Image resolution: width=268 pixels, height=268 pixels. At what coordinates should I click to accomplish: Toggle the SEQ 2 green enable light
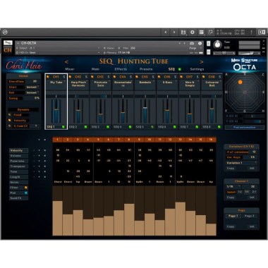85,127
